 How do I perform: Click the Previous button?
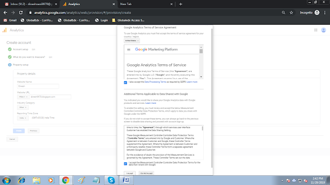[33, 131]
